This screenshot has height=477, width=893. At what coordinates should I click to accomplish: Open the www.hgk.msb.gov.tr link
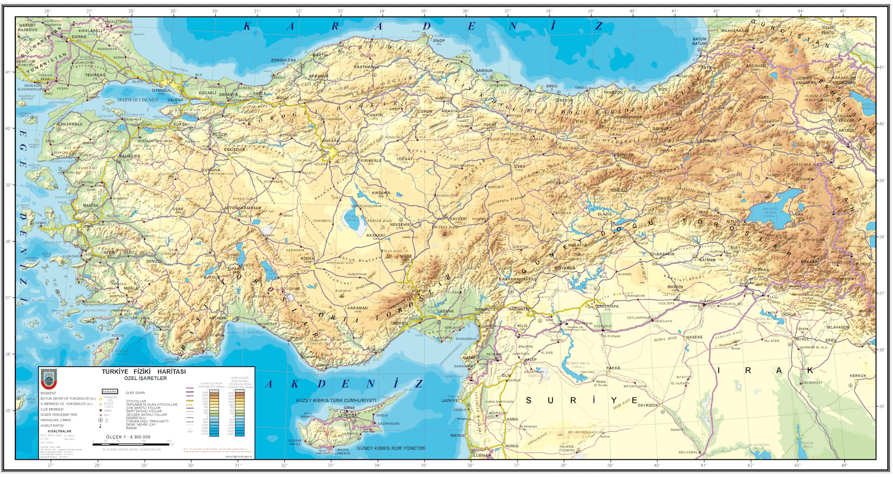(x=239, y=457)
